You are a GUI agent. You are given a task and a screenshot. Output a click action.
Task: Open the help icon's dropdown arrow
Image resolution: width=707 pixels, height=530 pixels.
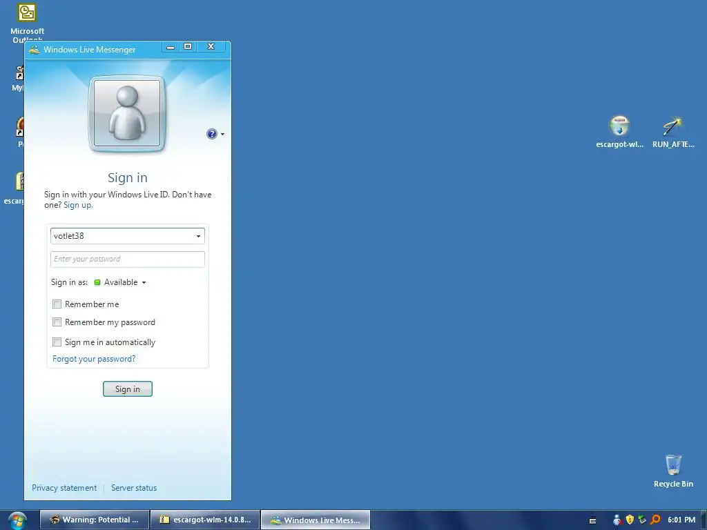coord(223,135)
